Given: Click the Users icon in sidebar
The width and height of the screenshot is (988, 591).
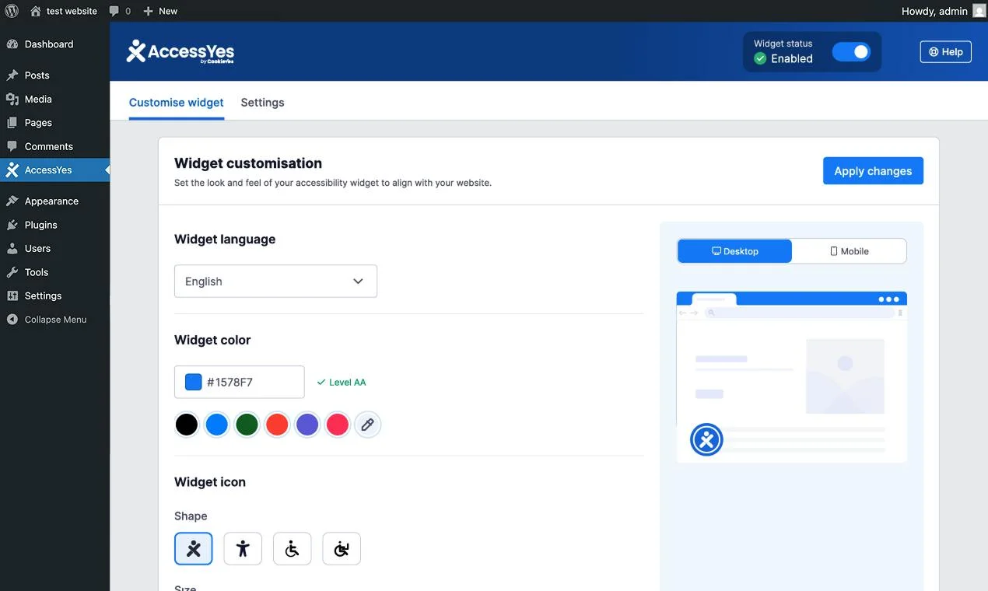Looking at the screenshot, I should [x=12, y=249].
